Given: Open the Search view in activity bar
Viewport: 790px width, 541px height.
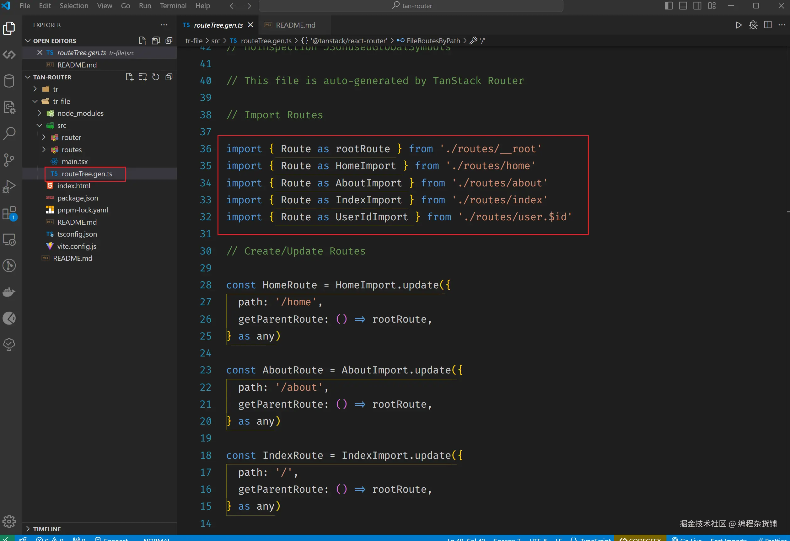Looking at the screenshot, I should (9, 134).
